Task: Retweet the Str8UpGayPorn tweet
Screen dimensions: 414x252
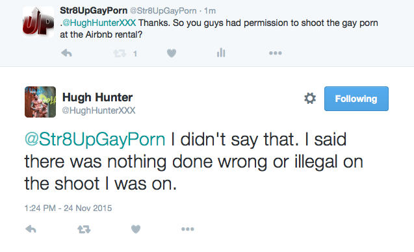Action: click(x=120, y=53)
